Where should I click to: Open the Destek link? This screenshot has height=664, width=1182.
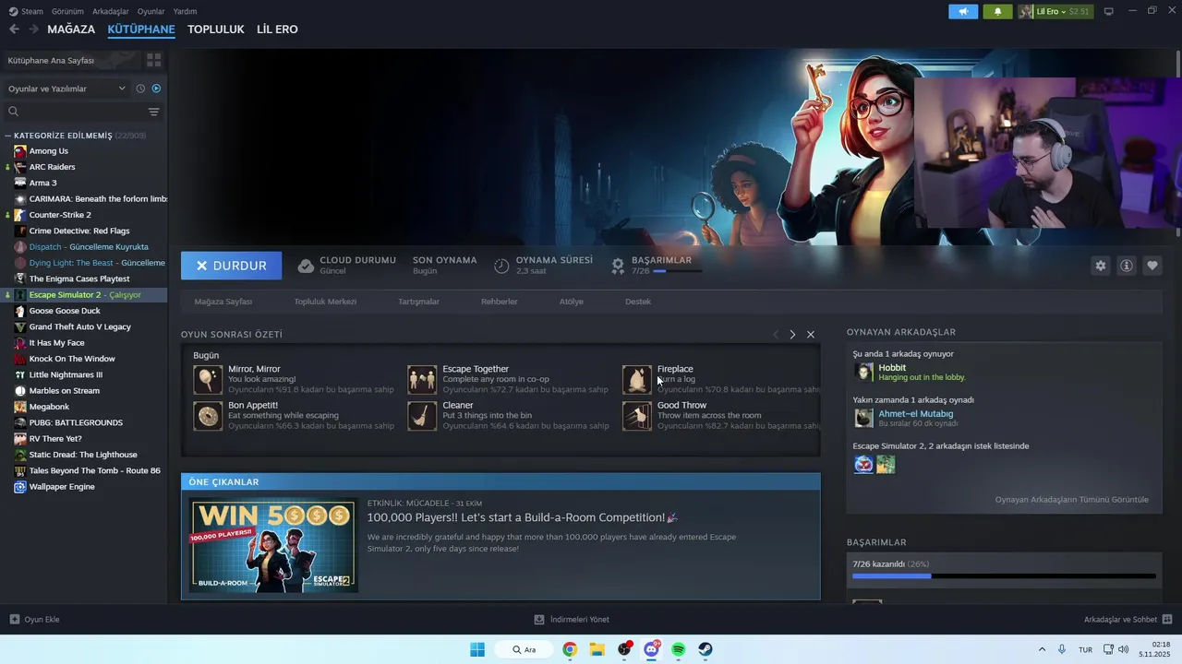(638, 302)
